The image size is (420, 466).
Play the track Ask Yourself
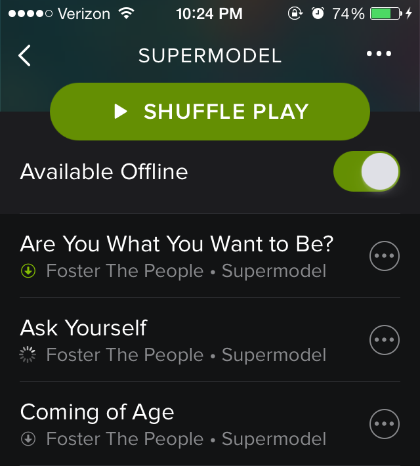(84, 328)
